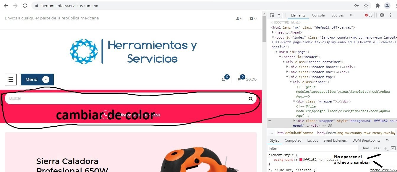Expand the div header-banner node
This screenshot has height=172, width=397.
pyautogui.click(x=287, y=67)
